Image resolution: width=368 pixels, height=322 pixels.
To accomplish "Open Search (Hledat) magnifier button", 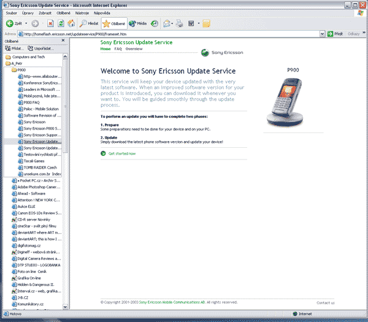I will [x=89, y=23].
